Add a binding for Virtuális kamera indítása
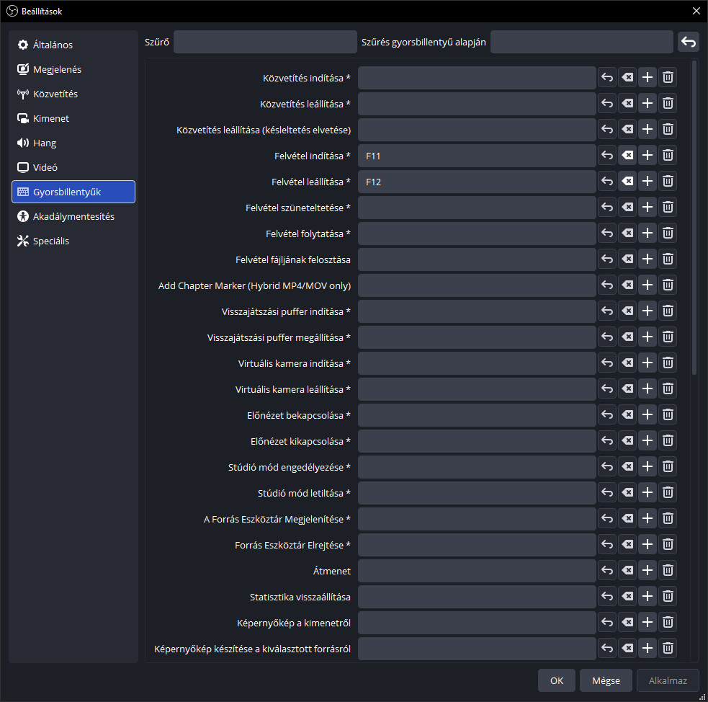 point(647,363)
